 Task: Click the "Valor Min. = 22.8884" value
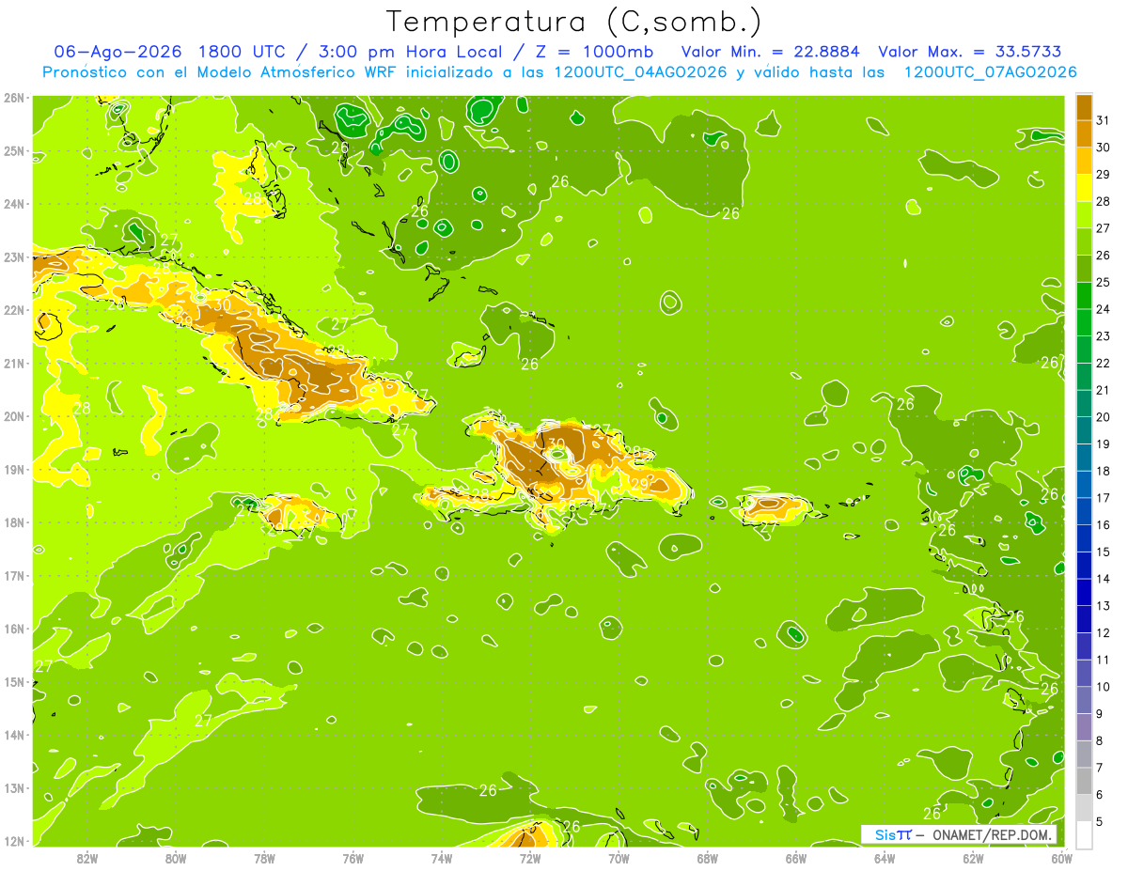(x=770, y=53)
